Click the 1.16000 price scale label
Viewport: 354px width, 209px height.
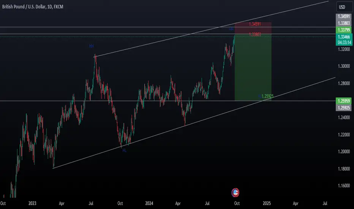click(344, 186)
